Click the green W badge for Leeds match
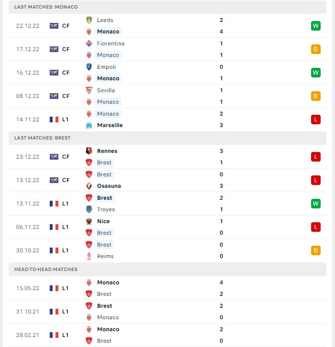Screen dimensions: 335x347 point(316,26)
